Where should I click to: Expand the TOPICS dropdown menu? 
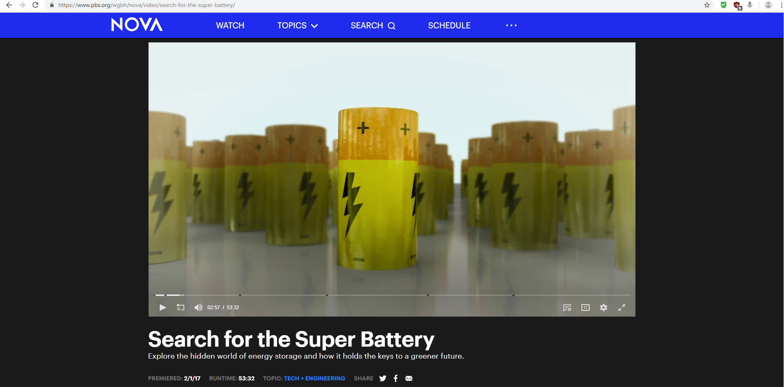[297, 26]
